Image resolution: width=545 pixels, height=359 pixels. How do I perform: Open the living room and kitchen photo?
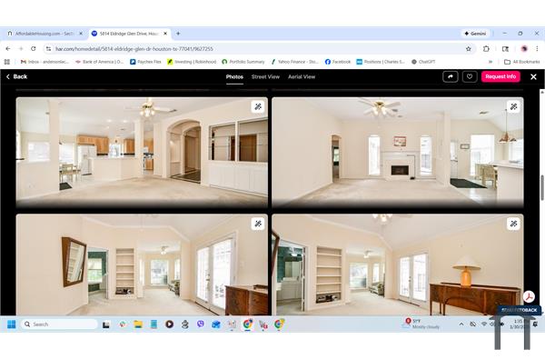(142, 153)
